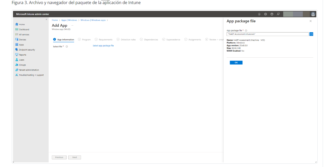Click the Size: 99.86 MiB text
This screenshot has height=167, width=326.
point(234,48)
